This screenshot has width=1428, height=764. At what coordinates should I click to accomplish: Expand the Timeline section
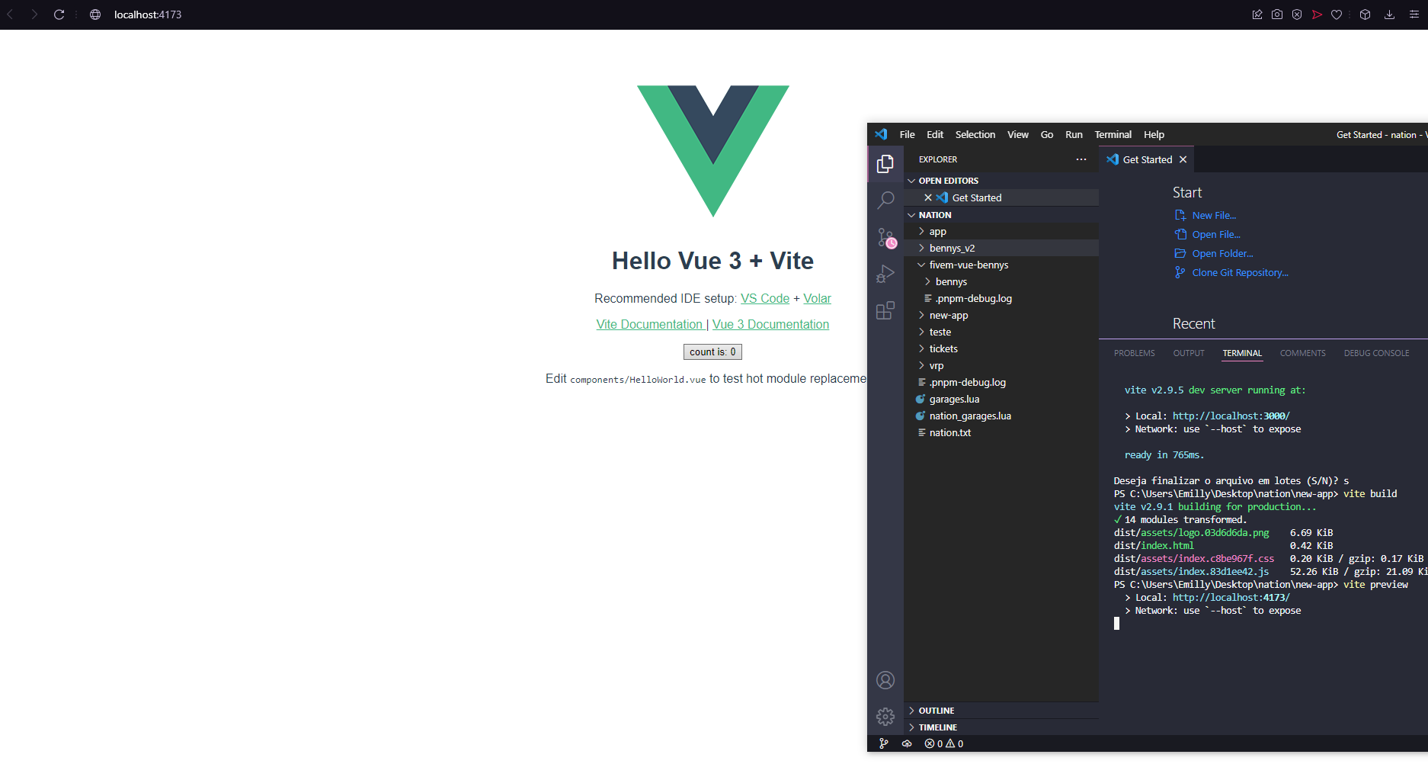(1001, 727)
